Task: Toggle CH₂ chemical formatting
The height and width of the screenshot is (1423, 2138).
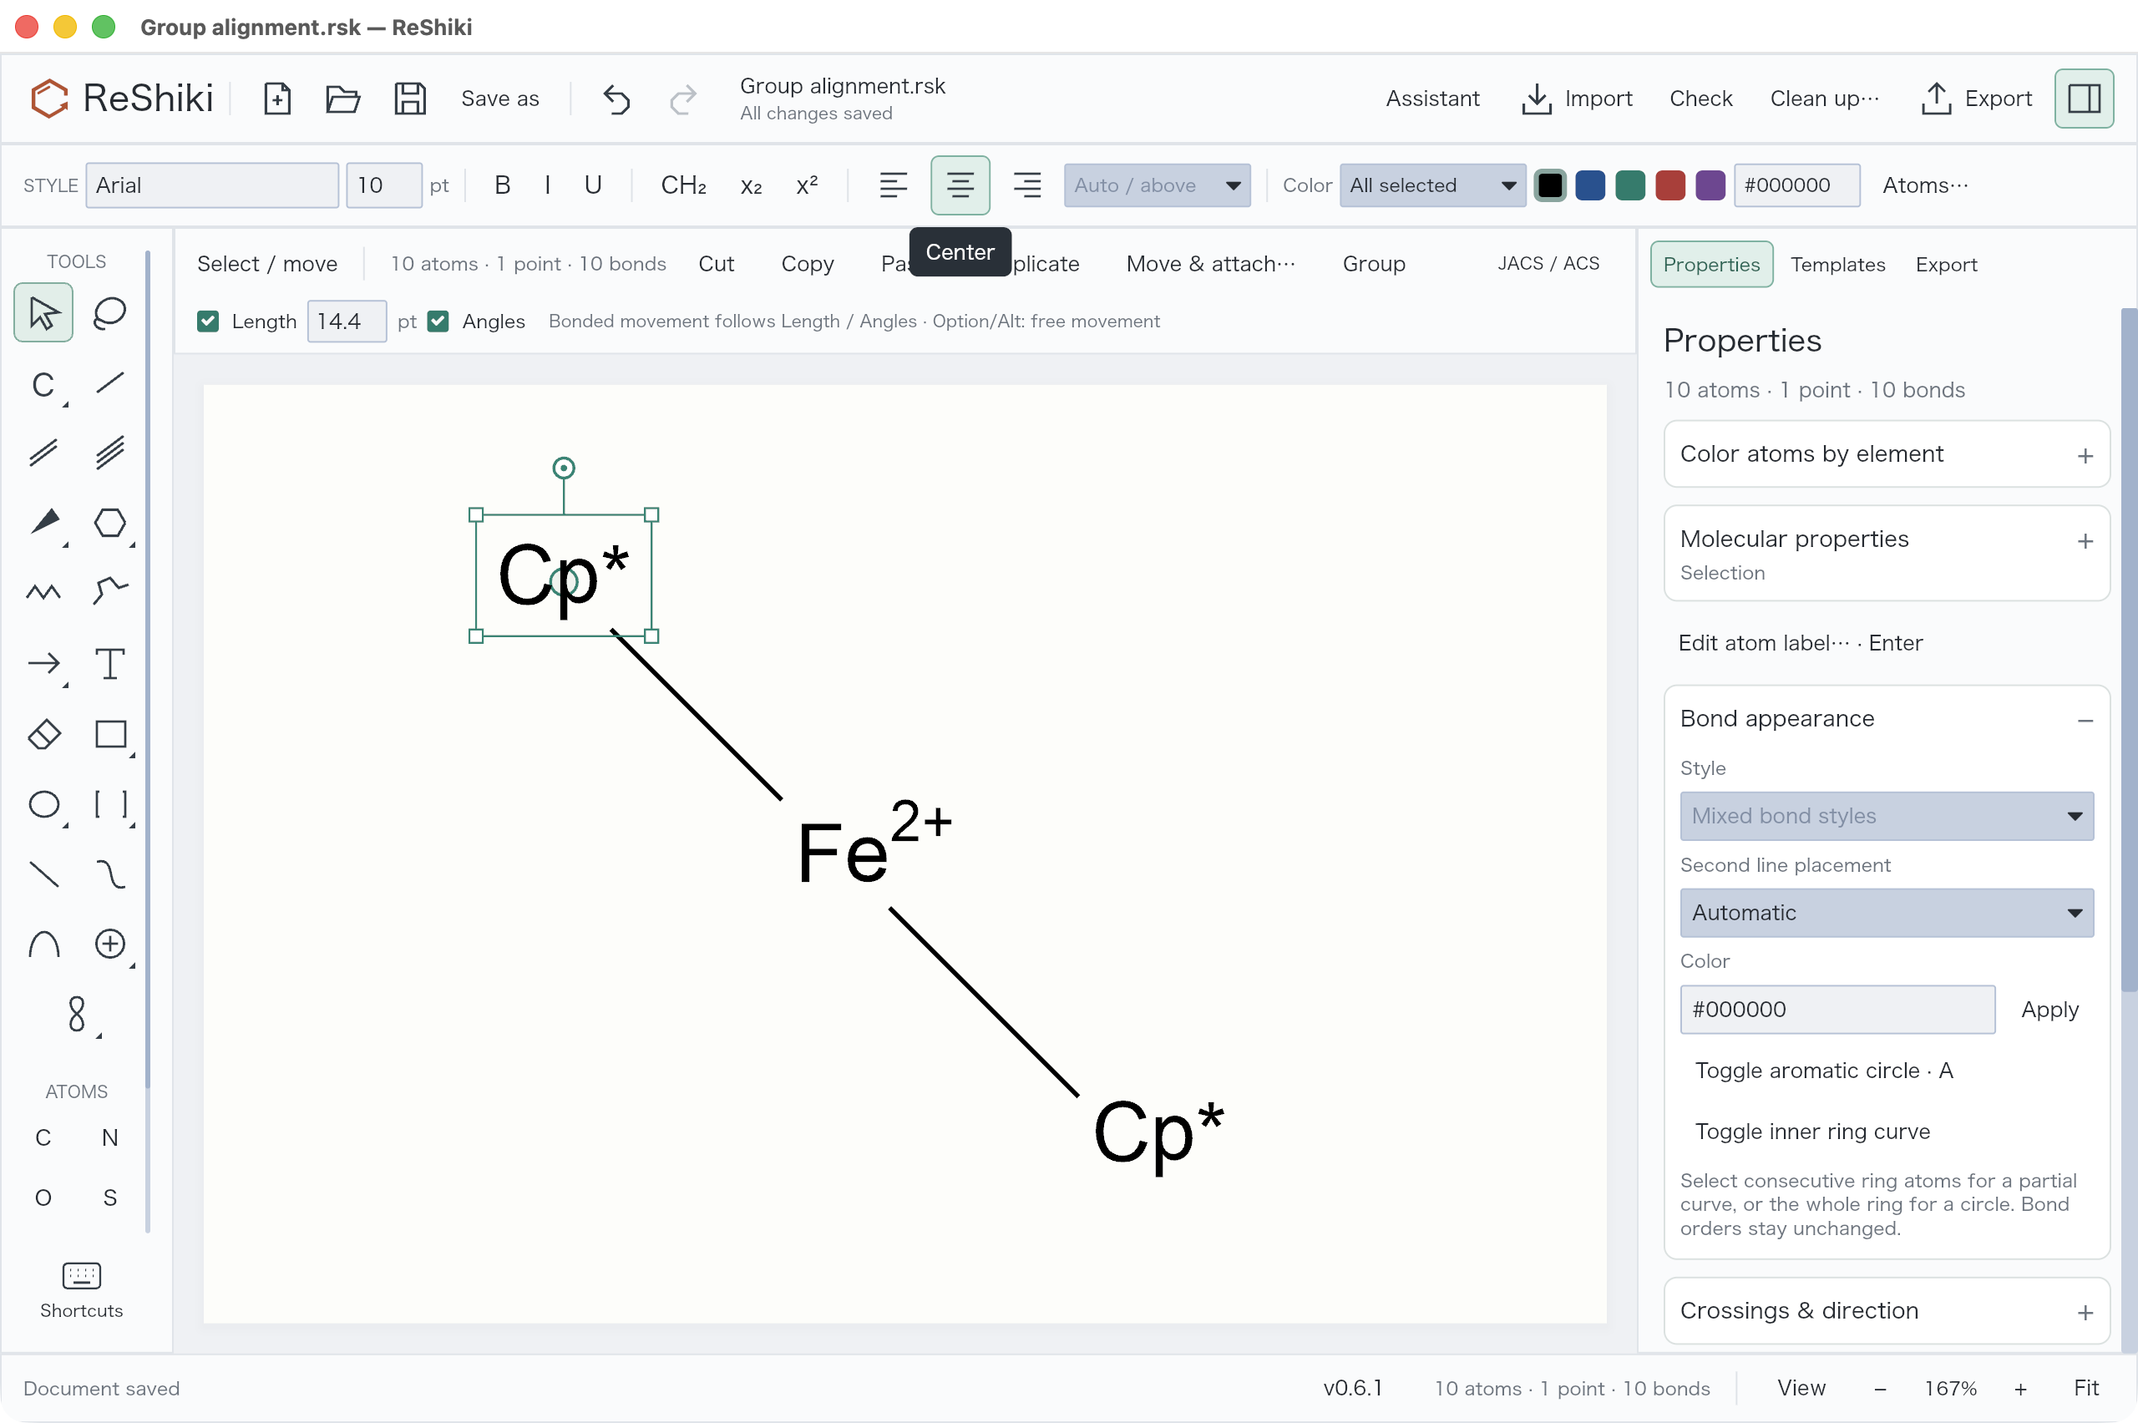Action: [x=683, y=185]
